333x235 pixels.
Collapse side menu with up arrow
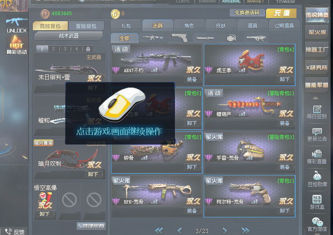click(316, 98)
